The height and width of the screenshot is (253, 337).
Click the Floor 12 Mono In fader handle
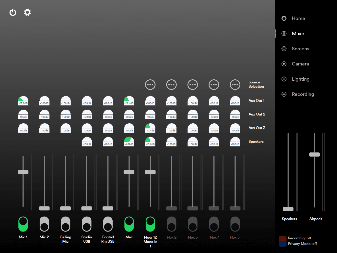[150, 172]
